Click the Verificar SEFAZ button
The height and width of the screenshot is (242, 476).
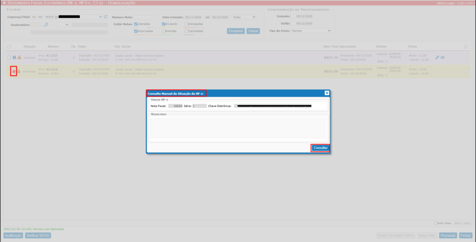click(x=38, y=236)
